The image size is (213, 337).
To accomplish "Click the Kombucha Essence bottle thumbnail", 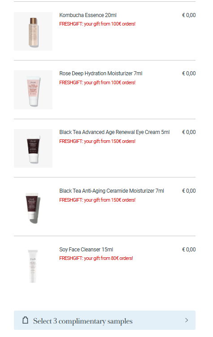I will coord(33,31).
